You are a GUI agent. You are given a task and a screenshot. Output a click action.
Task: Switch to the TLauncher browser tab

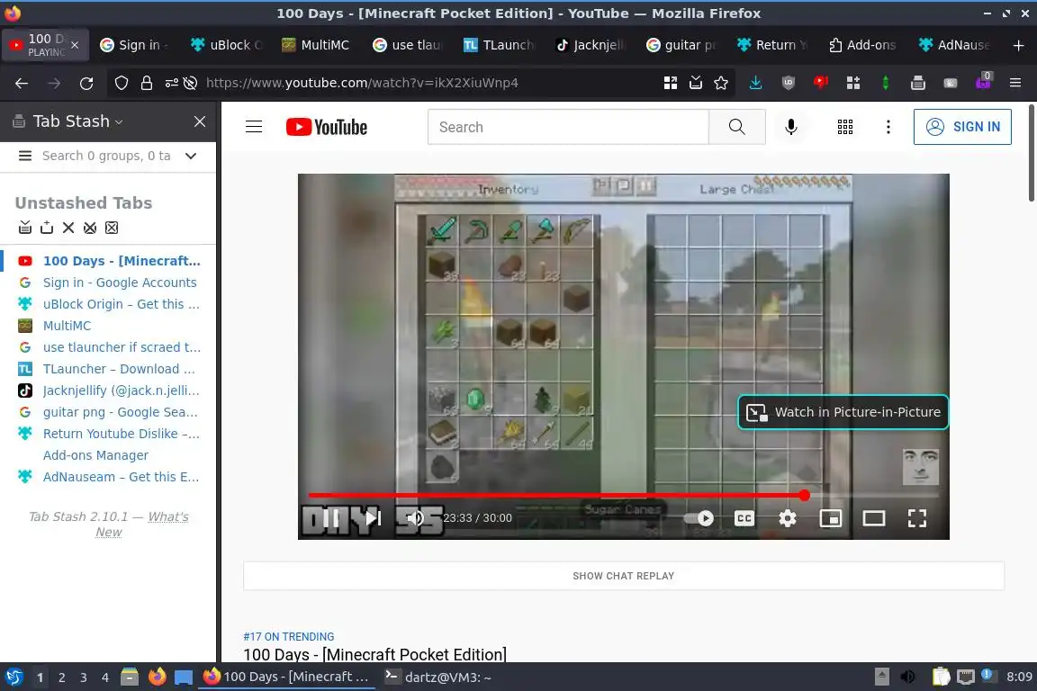pyautogui.click(x=498, y=45)
